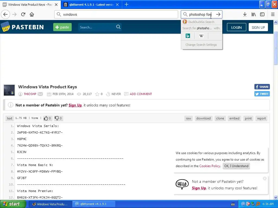Screen dimensions: 278x208
Task: Click Sign Up in the HELLO popup
Action: click(199, 188)
